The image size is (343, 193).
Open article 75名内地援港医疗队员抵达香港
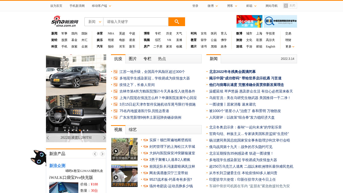[144, 111]
